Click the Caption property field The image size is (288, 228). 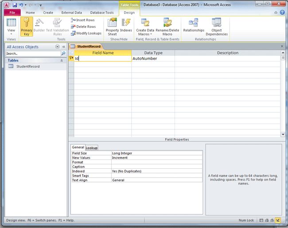(157, 167)
